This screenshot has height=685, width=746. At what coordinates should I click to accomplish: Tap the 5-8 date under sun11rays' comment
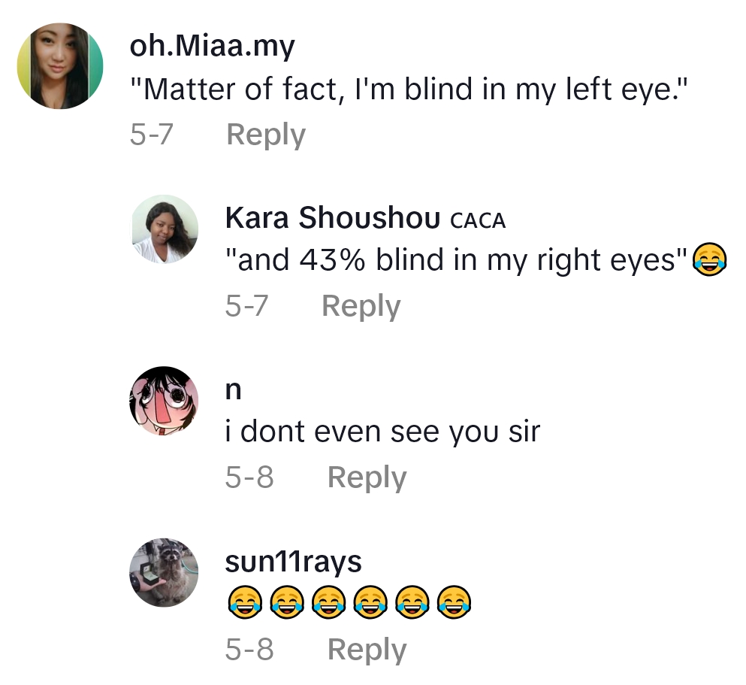tap(249, 650)
